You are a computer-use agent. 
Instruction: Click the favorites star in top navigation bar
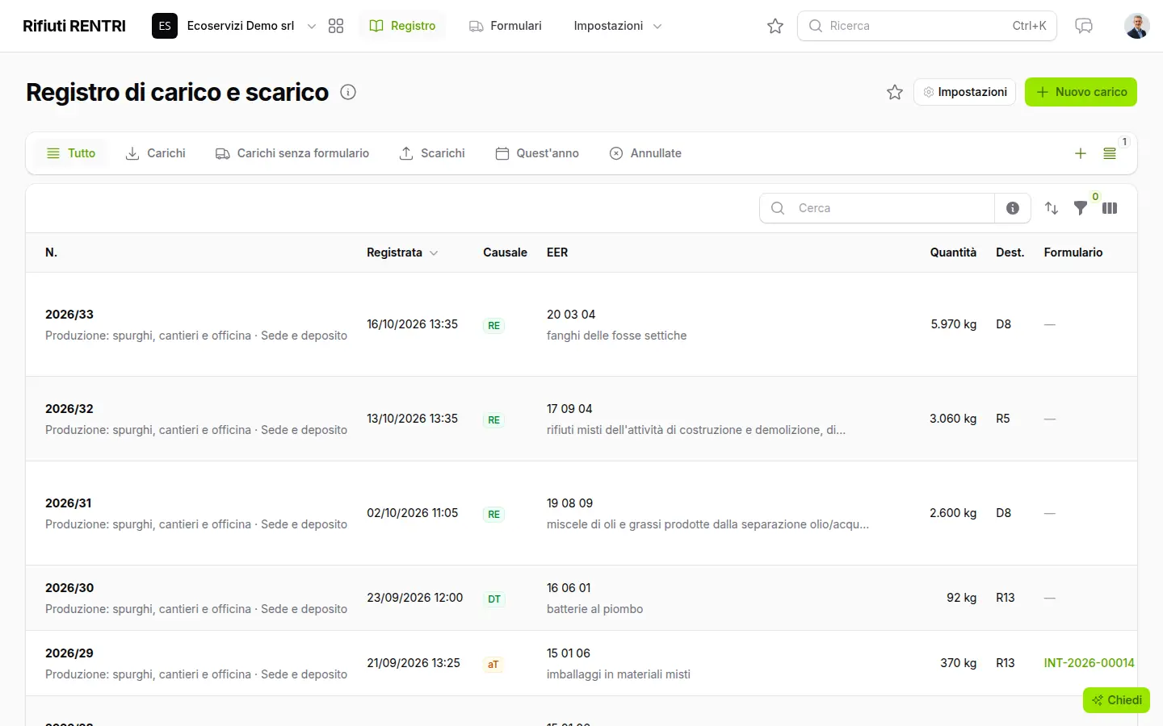tap(775, 26)
